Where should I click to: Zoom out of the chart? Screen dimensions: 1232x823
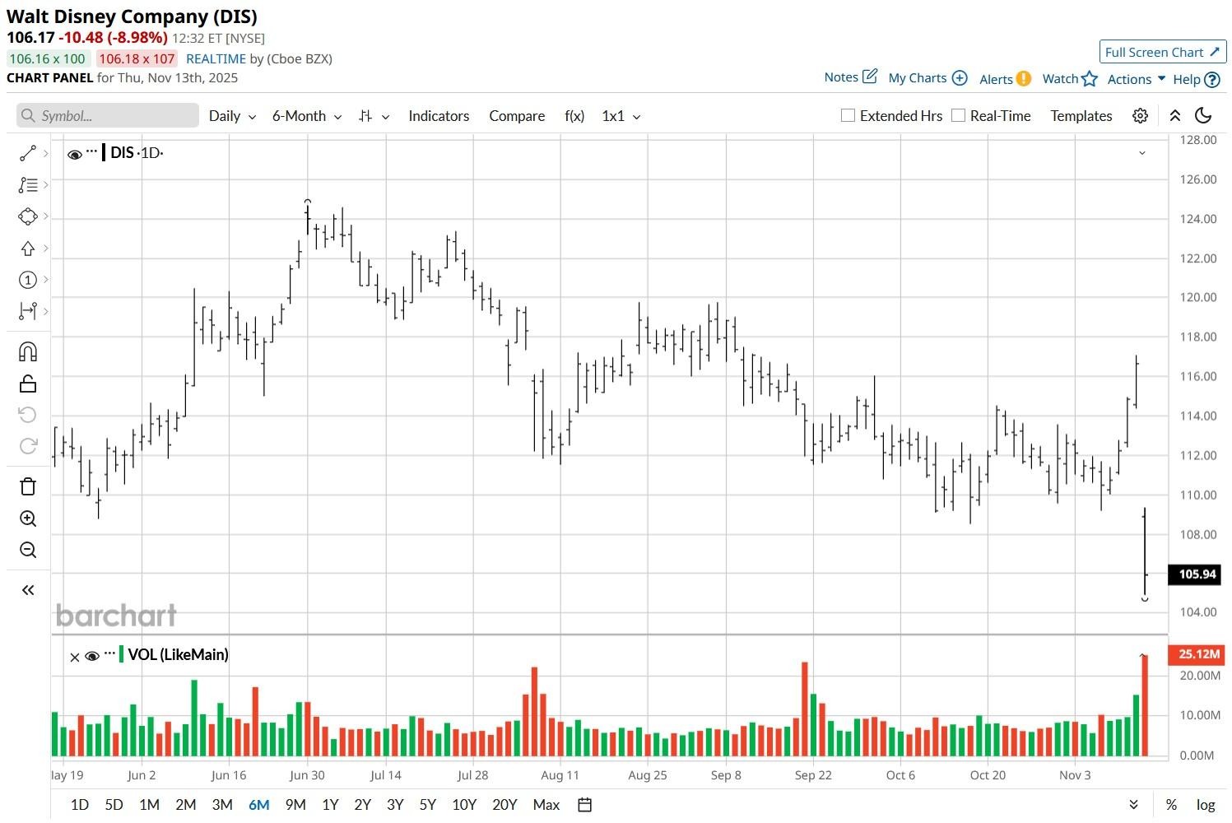click(x=27, y=550)
